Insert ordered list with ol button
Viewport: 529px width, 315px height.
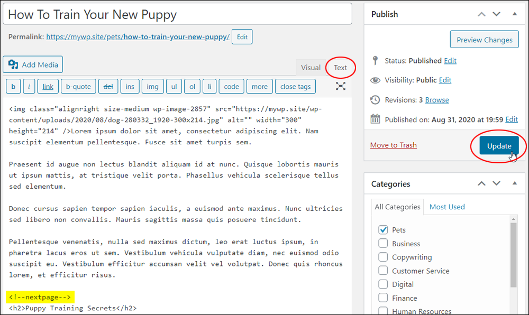point(193,87)
